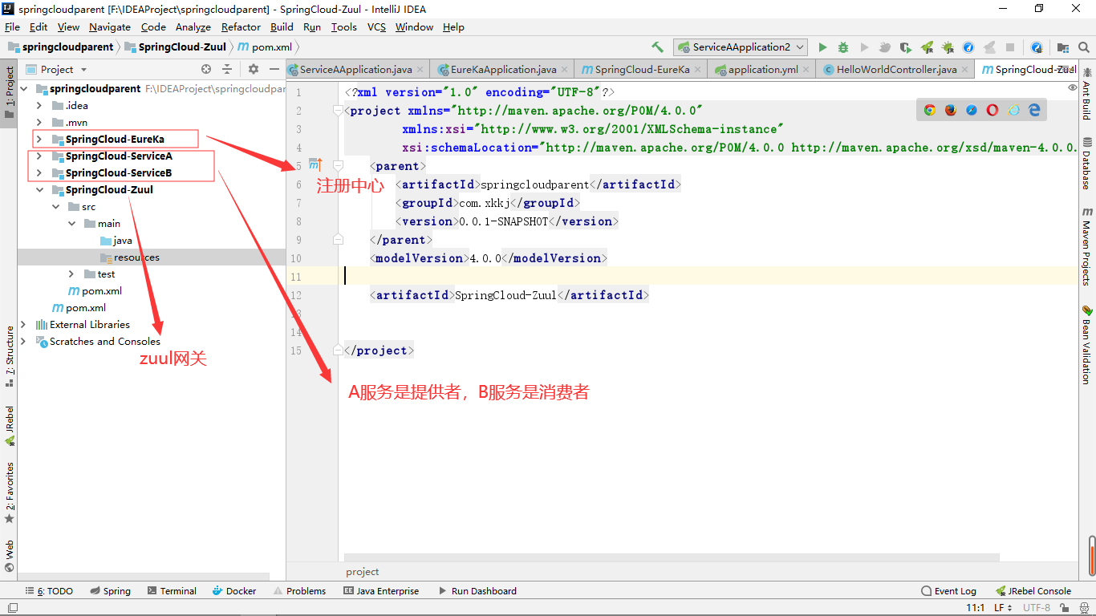Select SpringCloud-Zuul's pom.xml file
The height and width of the screenshot is (616, 1096).
pyautogui.click(x=95, y=291)
